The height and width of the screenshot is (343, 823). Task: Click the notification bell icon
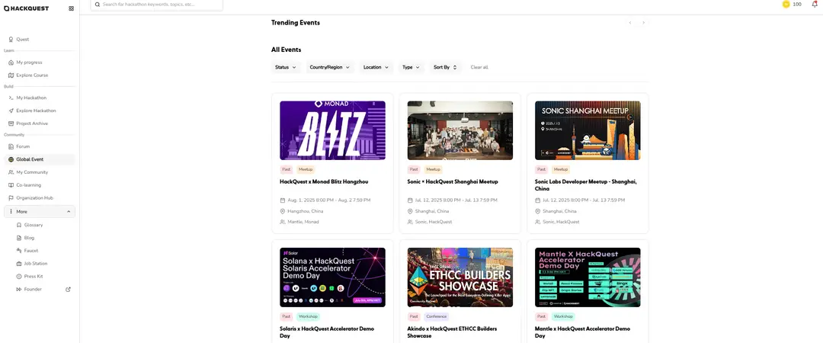pyautogui.click(x=815, y=5)
